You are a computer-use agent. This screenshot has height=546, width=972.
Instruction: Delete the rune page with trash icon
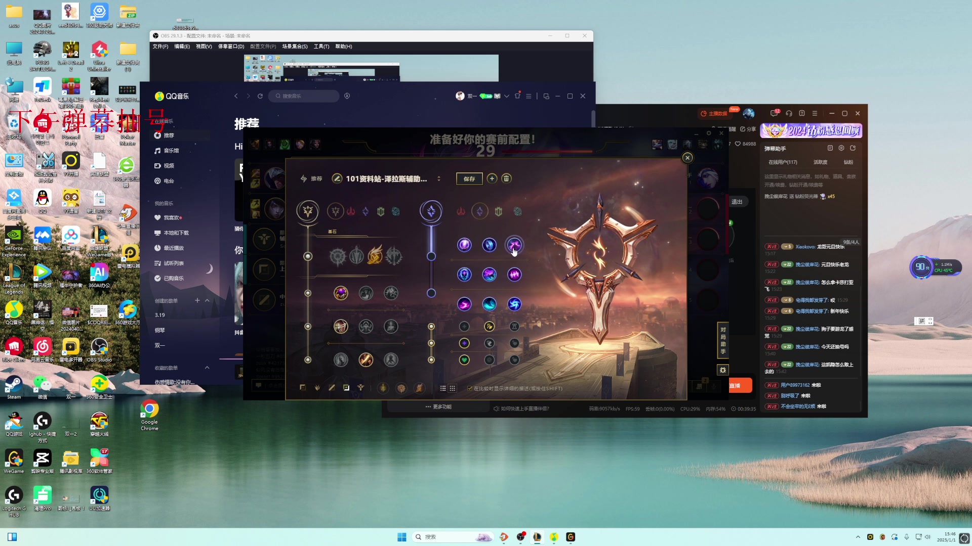(506, 178)
